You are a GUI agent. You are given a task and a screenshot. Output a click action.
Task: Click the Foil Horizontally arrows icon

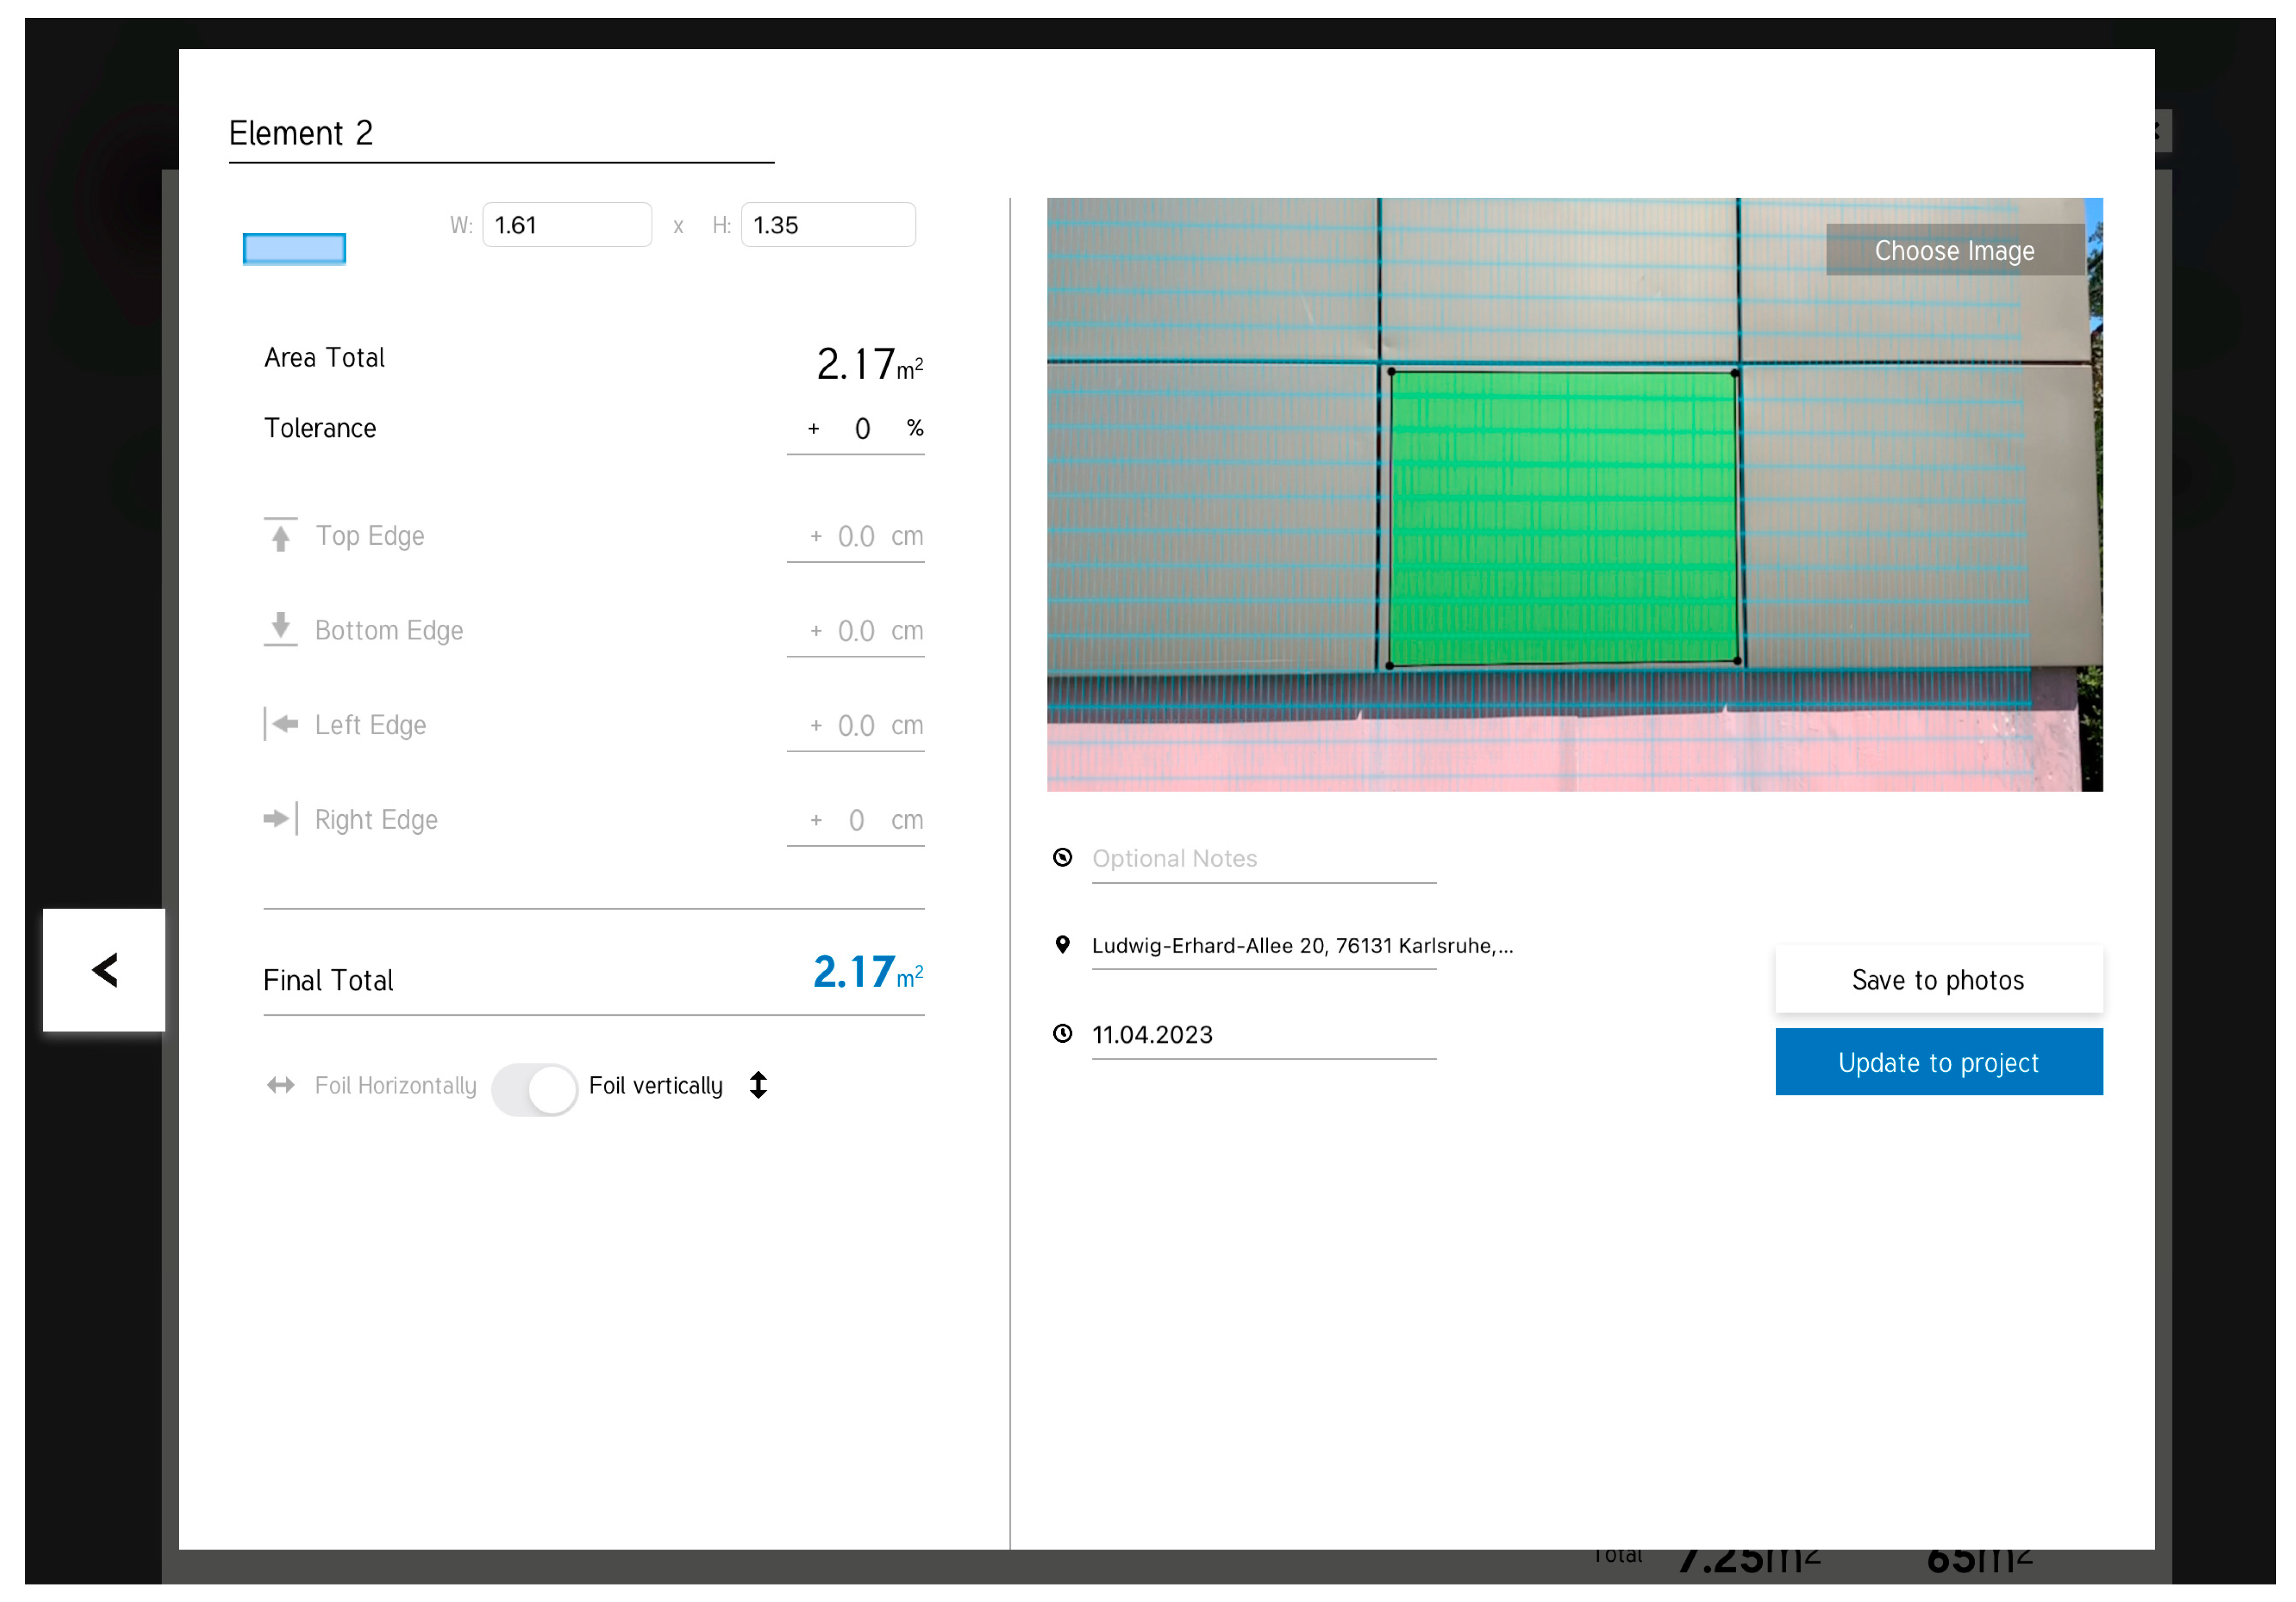pyautogui.click(x=281, y=1085)
